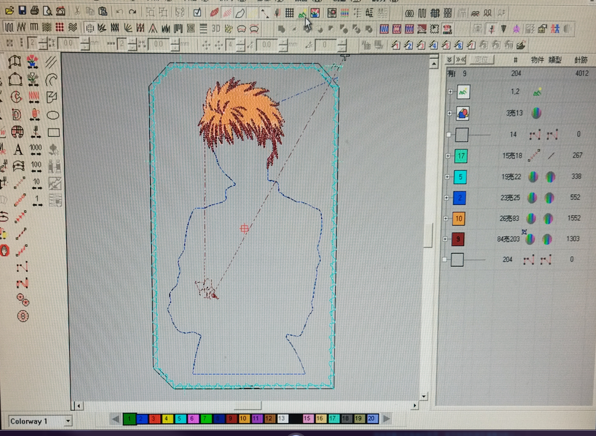Open the Colorway 1 dropdown

coord(68,421)
